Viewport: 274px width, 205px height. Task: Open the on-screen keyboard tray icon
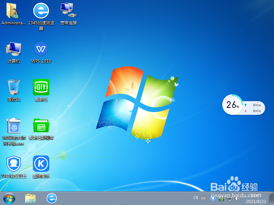(x=203, y=198)
